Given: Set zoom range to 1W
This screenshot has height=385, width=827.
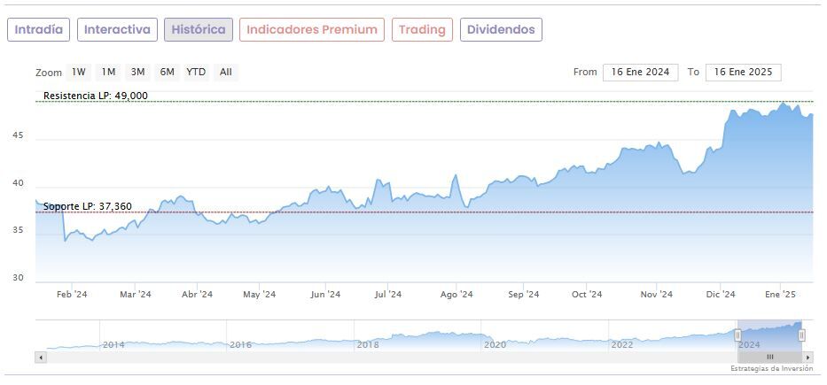Looking at the screenshot, I should 79,72.
